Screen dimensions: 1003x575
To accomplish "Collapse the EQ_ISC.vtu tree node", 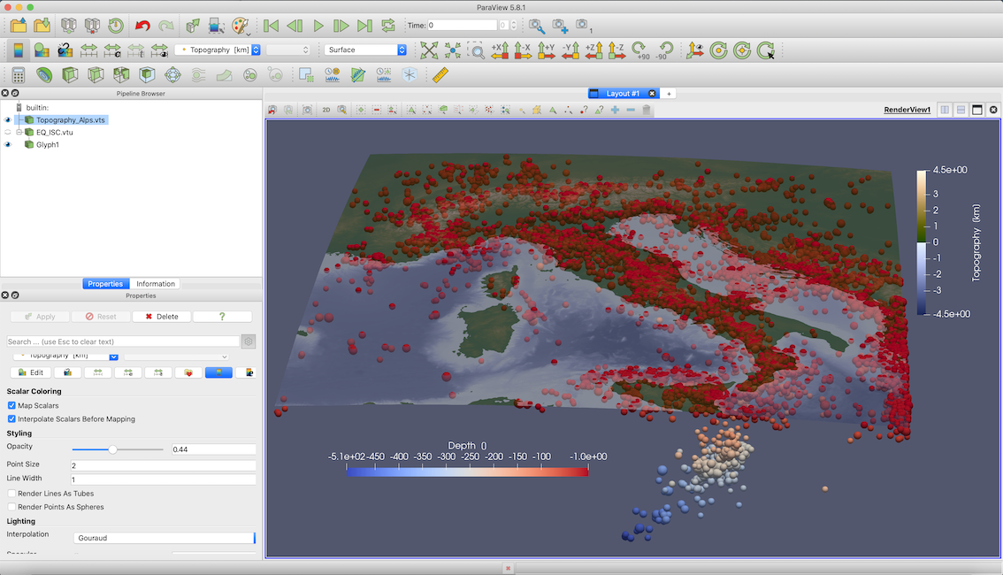I will 19,133.
